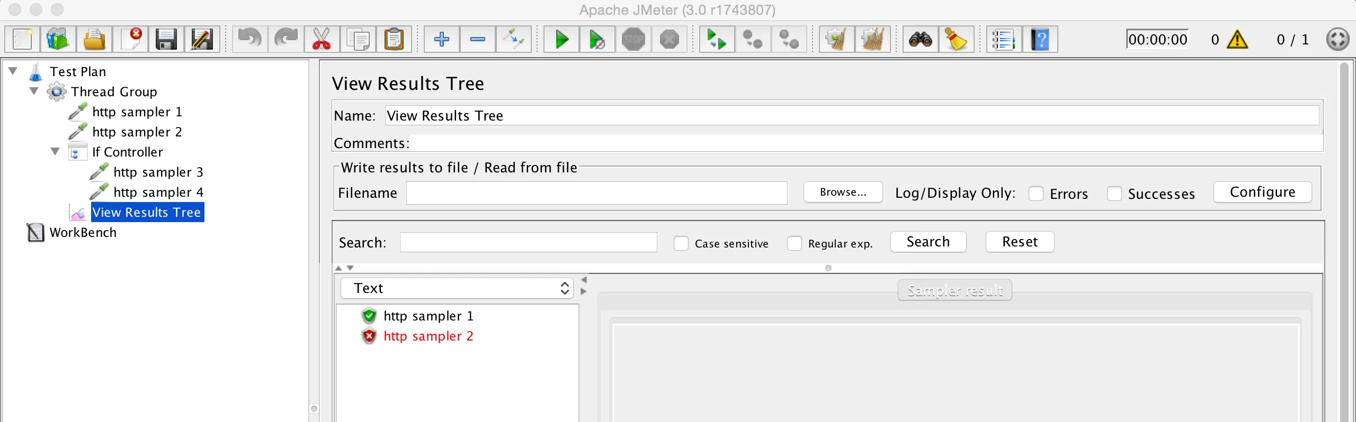The width and height of the screenshot is (1356, 422).
Task: Redo the last action
Action: (x=286, y=39)
